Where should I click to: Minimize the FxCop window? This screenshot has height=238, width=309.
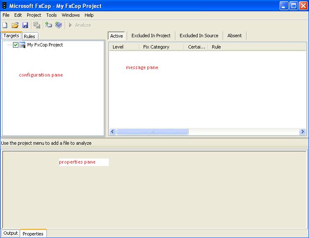(284, 6)
